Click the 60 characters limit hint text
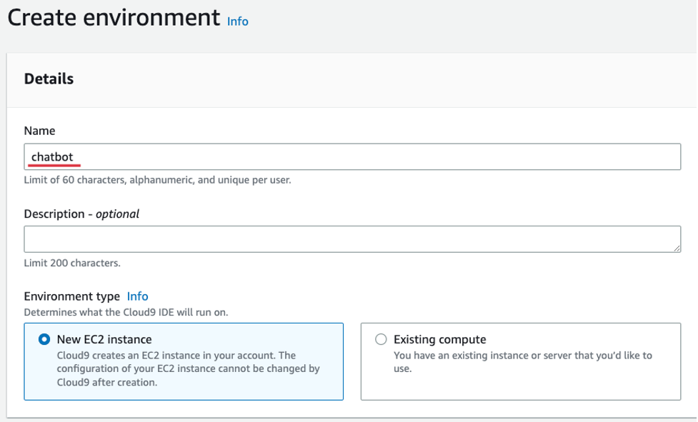This screenshot has height=422, width=698. (x=157, y=180)
